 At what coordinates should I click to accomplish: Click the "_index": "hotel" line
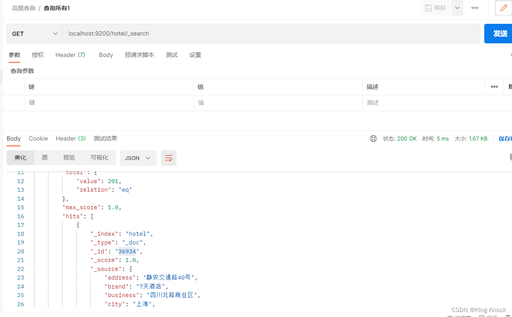122,234
